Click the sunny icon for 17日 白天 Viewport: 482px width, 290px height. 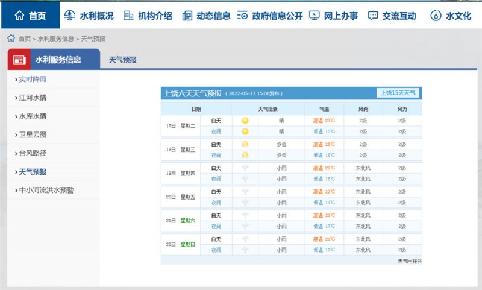point(245,121)
